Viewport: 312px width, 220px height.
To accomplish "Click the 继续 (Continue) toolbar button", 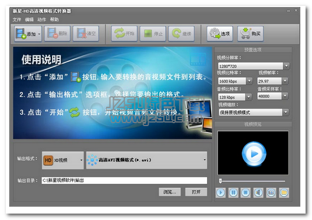I will (181, 34).
